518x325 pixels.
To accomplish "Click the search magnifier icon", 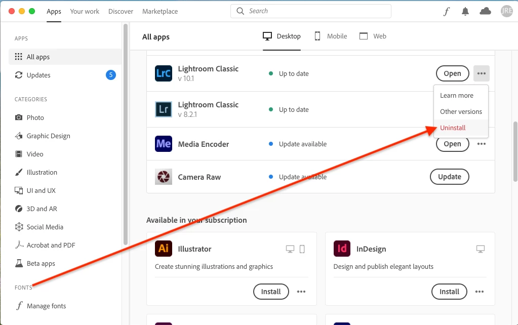I will (240, 11).
